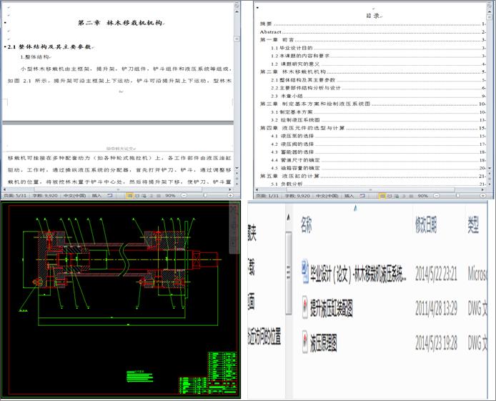The height and width of the screenshot is (401, 496).
Task: Move the zoom slider handle in page 1/31 window
Action: pyautogui.click(x=457, y=196)
